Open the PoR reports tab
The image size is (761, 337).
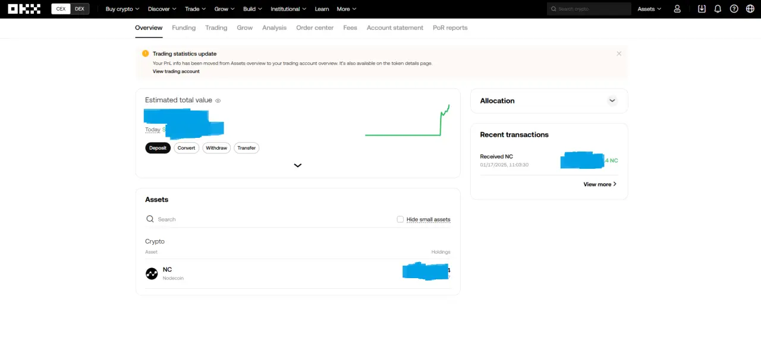(450, 28)
